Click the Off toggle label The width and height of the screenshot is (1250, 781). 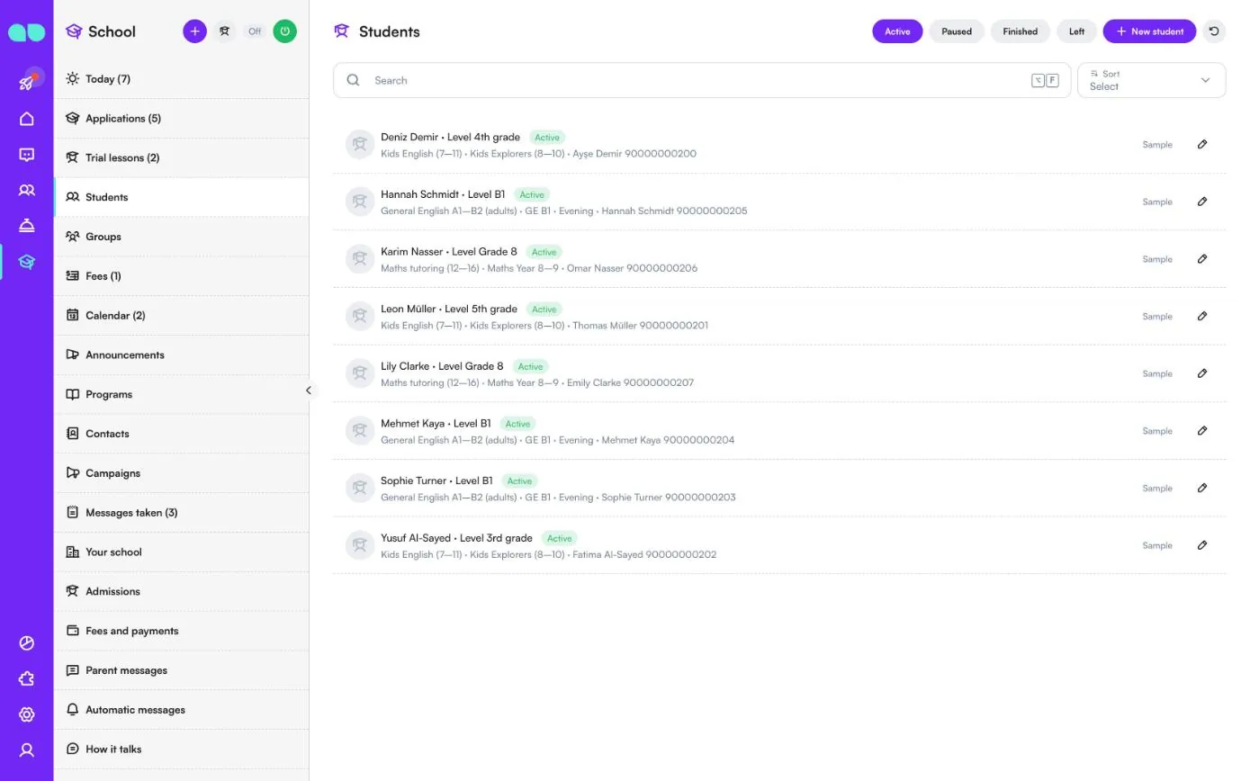(255, 31)
